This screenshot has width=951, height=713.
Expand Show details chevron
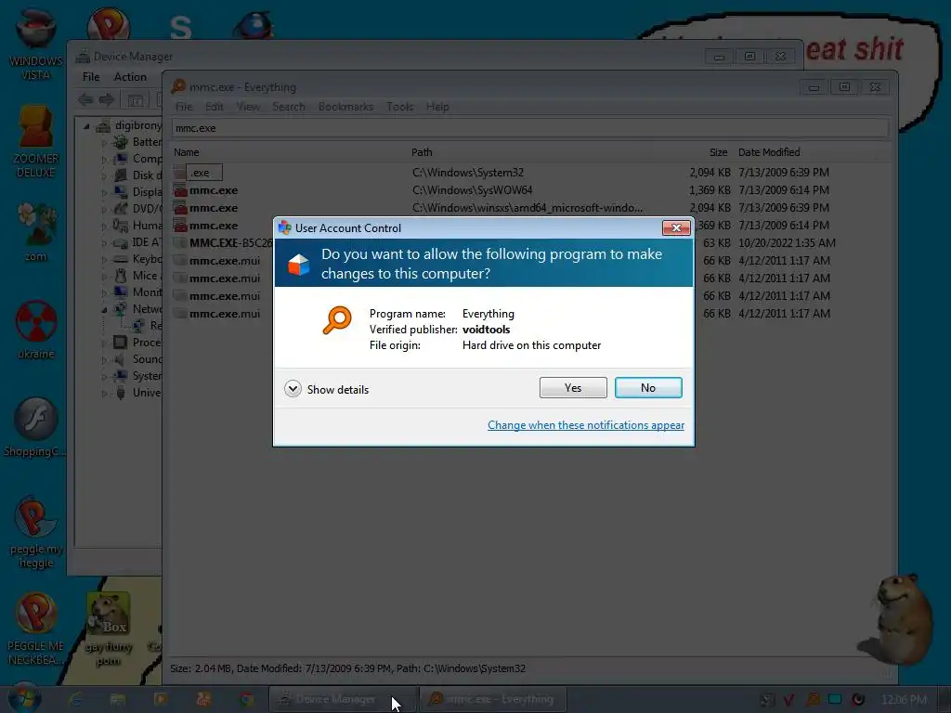pos(293,389)
